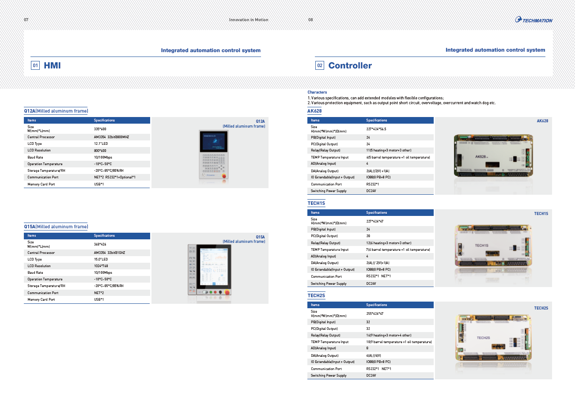This screenshot has width=575, height=393.
Task: Select TECH2S analog input value 8
Action: point(367,348)
